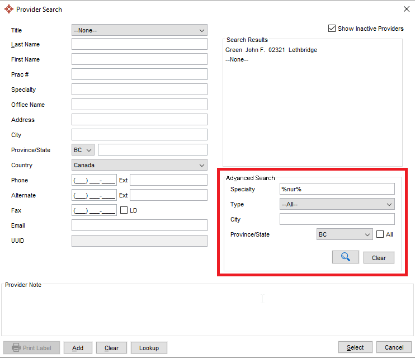Image resolution: width=415 pixels, height=358 pixels.
Task: Check the All provinces checkbox
Action: pyautogui.click(x=380, y=234)
